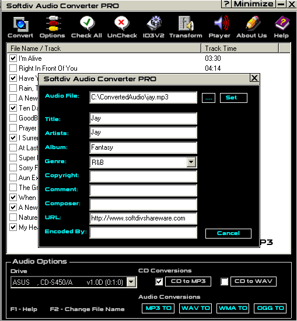Open the Help book icon
Viewport: 297px width, 321px height.
click(x=282, y=23)
